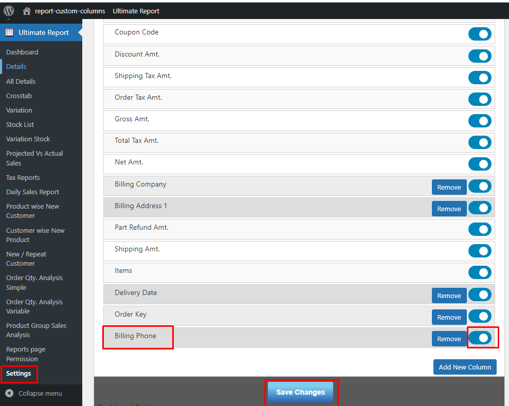Image resolution: width=509 pixels, height=406 pixels.
Task: Click the Ultimate Report menu icon
Action: (x=9, y=32)
